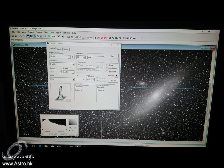Enable the Subframe On checkbox

pos(79,65)
